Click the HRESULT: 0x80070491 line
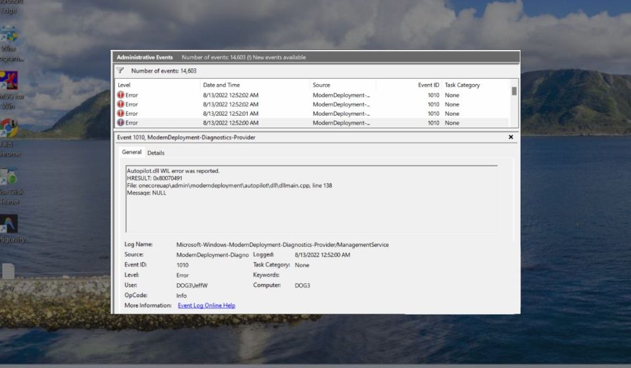Image resolution: width=631 pixels, height=368 pixels. point(154,178)
